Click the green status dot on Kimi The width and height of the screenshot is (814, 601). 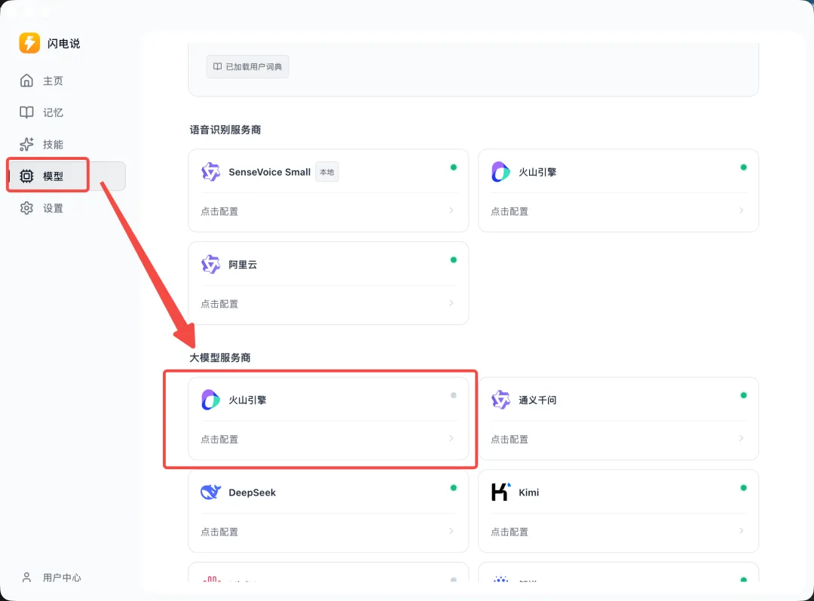[x=744, y=488]
